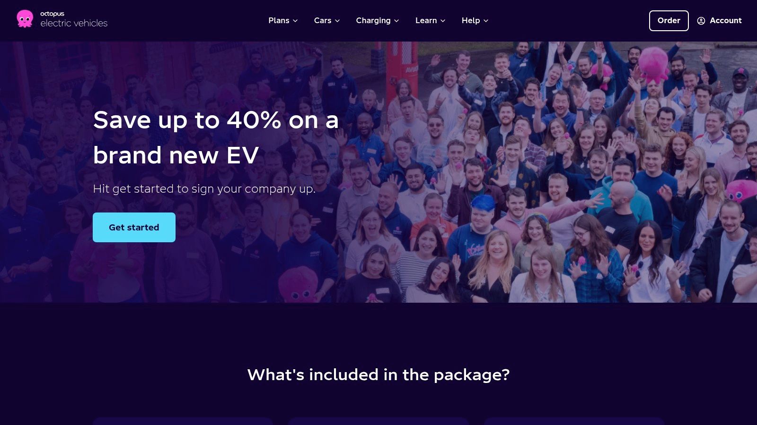Click the 'Save up to 40%' headline

click(x=216, y=137)
